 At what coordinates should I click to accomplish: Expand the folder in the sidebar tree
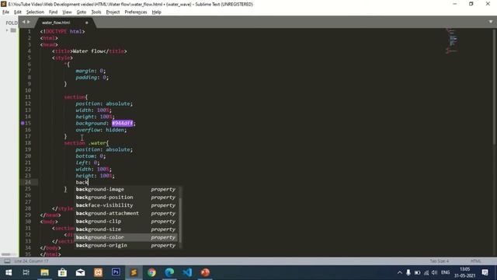(x=7, y=30)
